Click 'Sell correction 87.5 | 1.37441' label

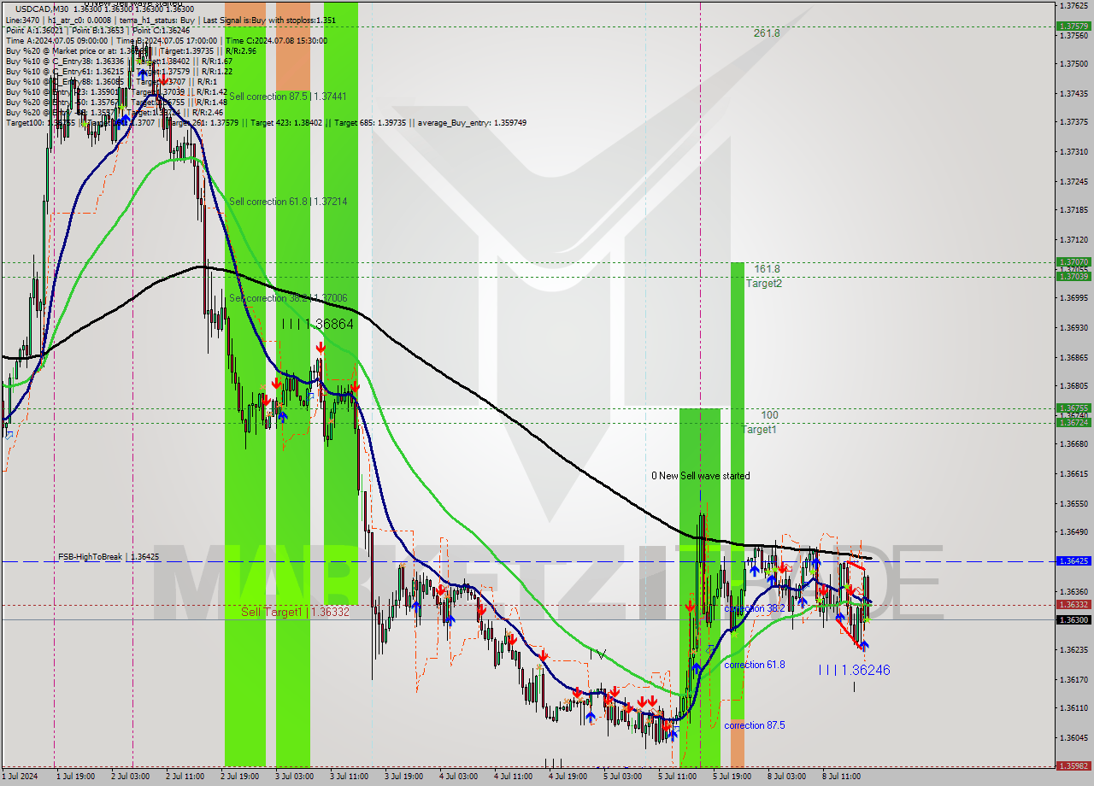[x=288, y=97]
